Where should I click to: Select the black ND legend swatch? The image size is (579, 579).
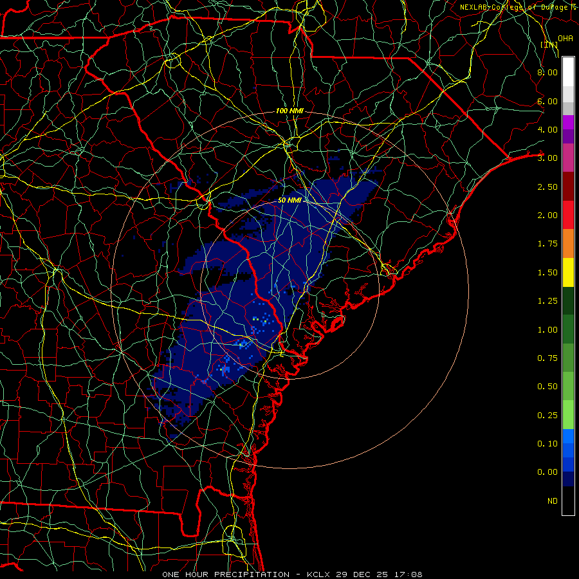coord(568,501)
